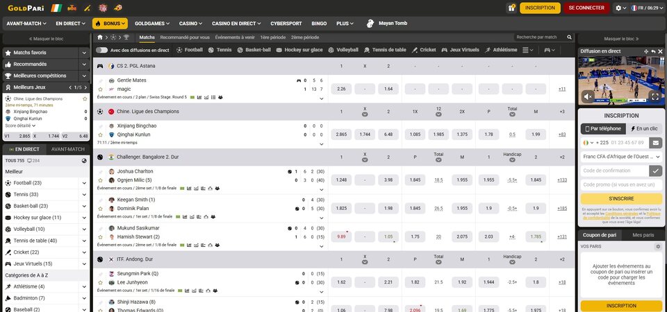Click the globe icon next to TOUS 755
This screenshot has width=667, height=312.
(x=84, y=161)
